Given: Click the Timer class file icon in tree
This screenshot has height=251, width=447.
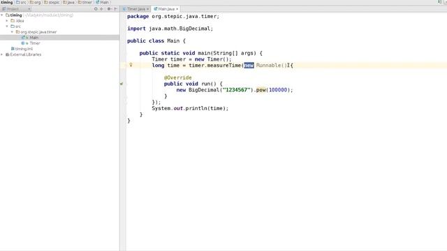Looking at the screenshot, I should click(x=23, y=43).
